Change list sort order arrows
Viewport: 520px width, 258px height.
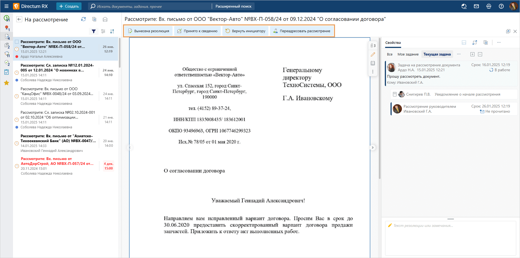point(112,31)
